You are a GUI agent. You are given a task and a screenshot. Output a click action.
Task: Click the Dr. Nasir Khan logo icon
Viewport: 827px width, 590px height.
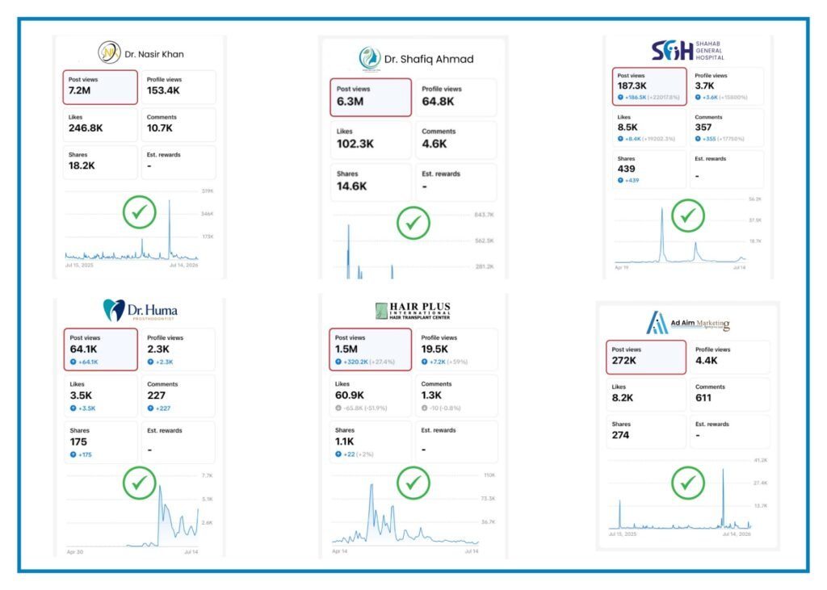click(109, 52)
